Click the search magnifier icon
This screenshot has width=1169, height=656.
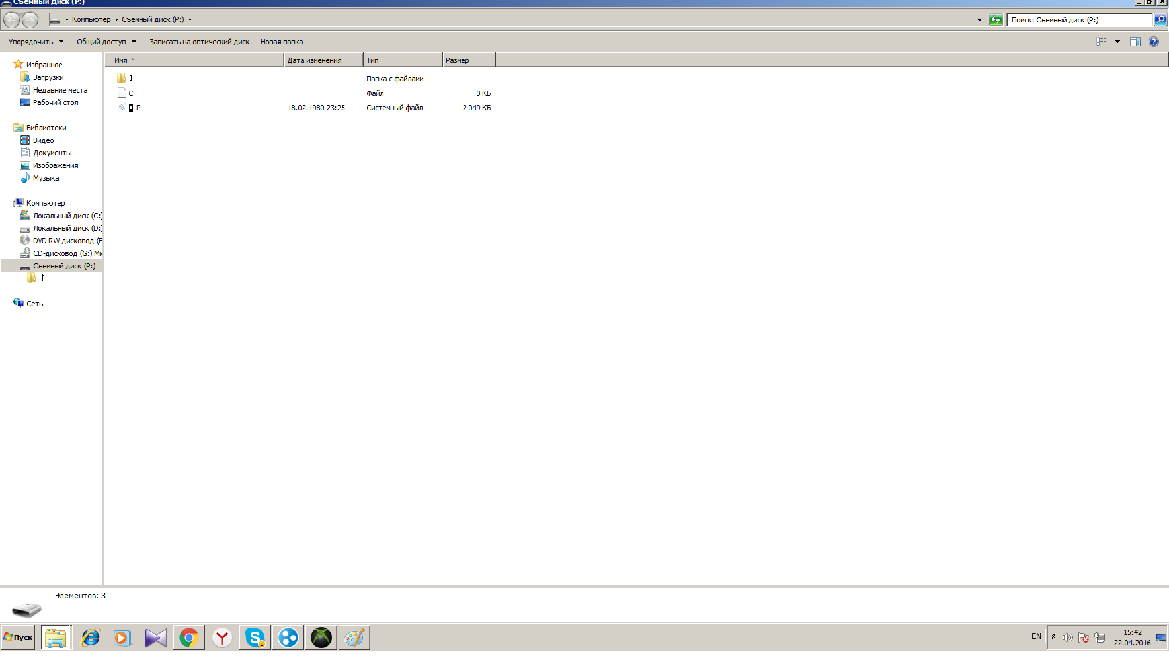tap(1160, 20)
